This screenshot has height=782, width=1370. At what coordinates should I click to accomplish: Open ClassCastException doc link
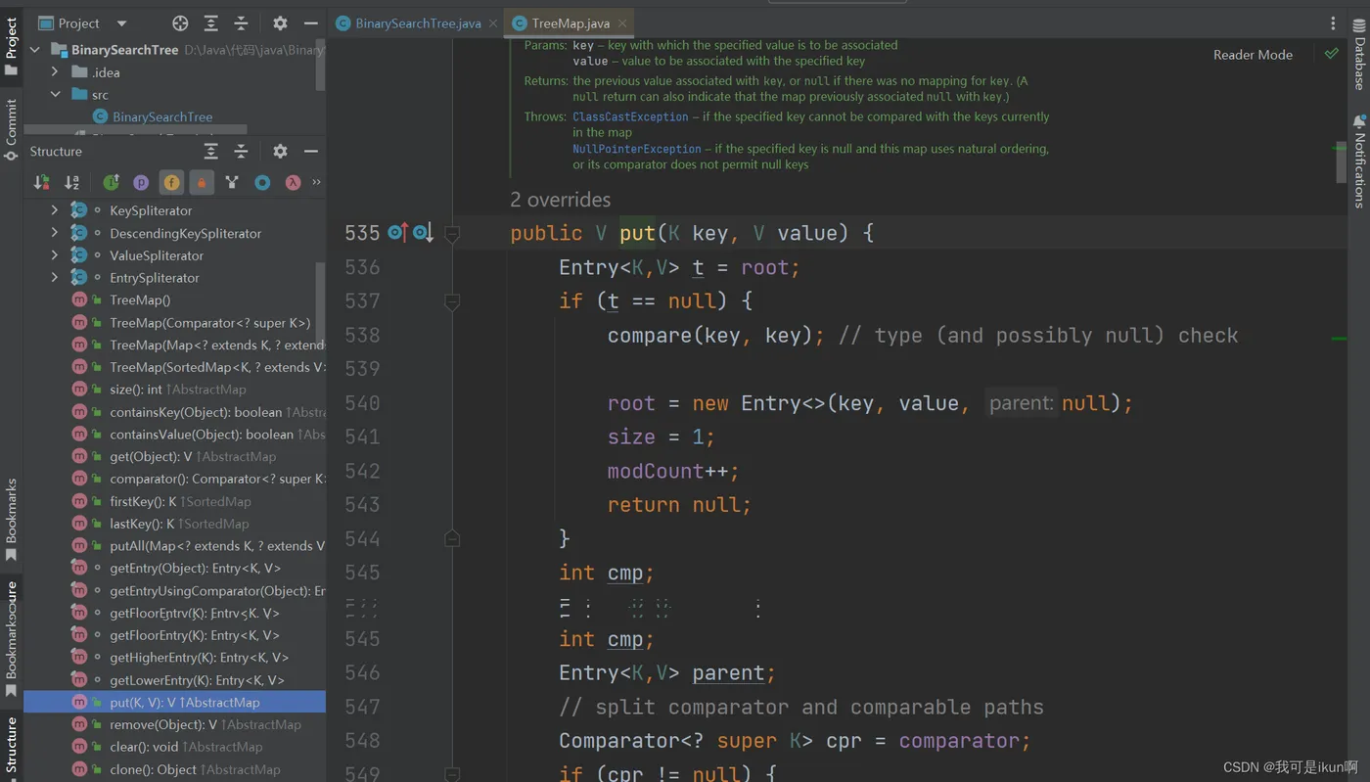(630, 116)
